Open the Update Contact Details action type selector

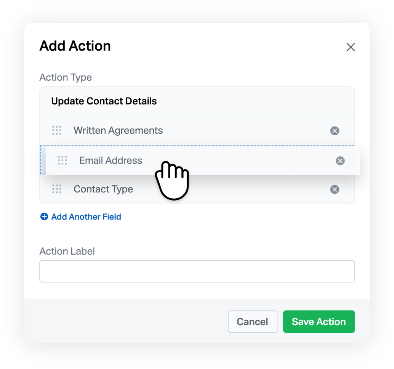[x=197, y=101]
